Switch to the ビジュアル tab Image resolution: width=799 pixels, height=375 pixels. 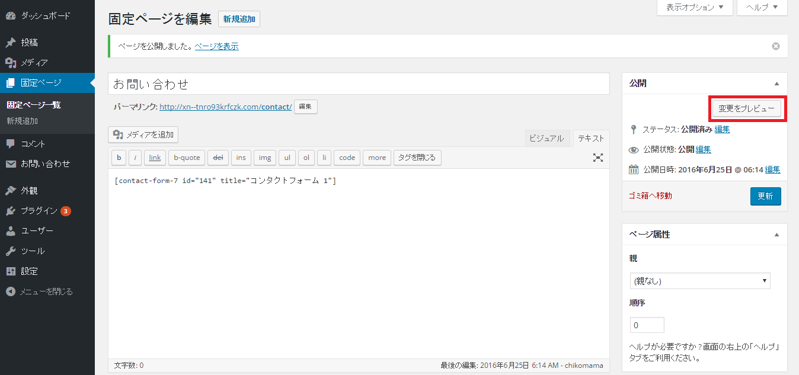coord(547,137)
